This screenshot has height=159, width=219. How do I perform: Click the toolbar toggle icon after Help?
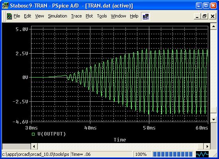(x=145, y=16)
